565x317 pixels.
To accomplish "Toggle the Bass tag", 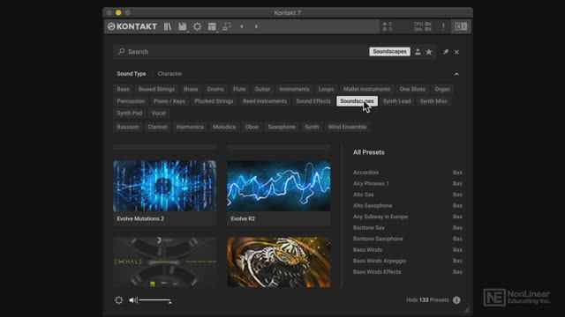I will click(x=123, y=89).
